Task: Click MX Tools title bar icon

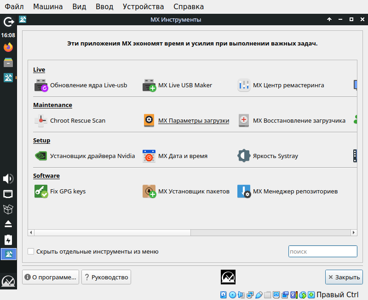Action: point(23,19)
